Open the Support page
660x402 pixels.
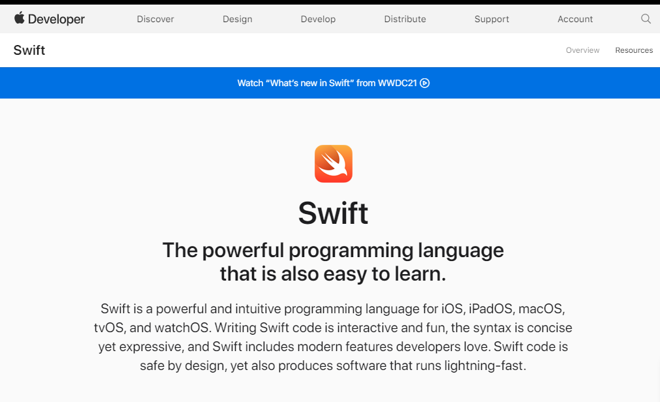(491, 19)
